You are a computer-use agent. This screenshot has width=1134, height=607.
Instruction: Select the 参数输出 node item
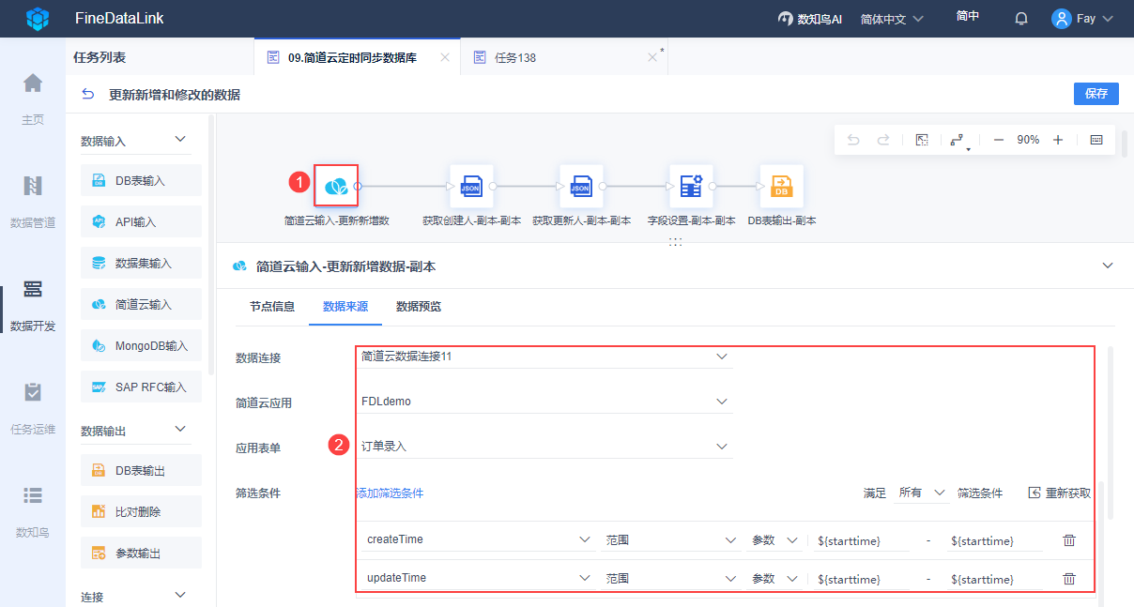(x=141, y=553)
